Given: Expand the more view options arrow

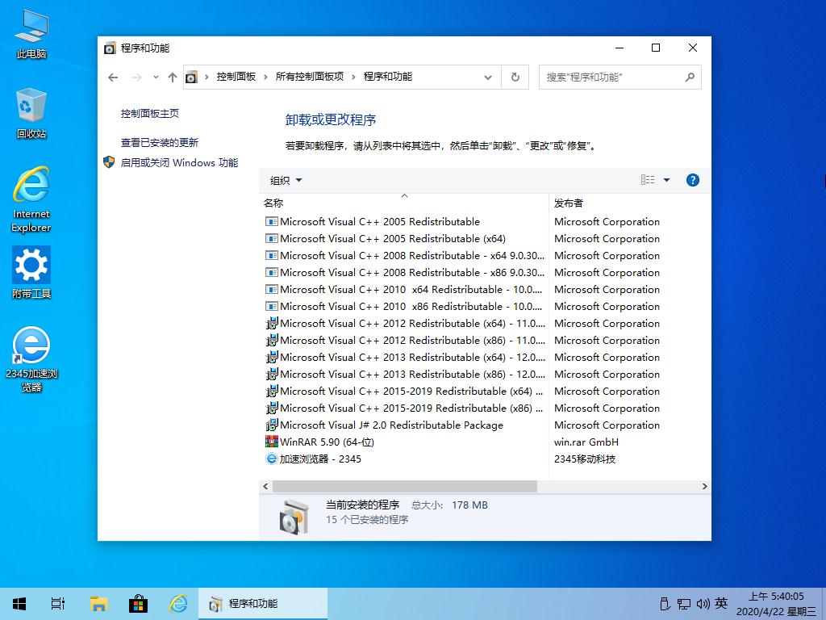Looking at the screenshot, I should [666, 180].
